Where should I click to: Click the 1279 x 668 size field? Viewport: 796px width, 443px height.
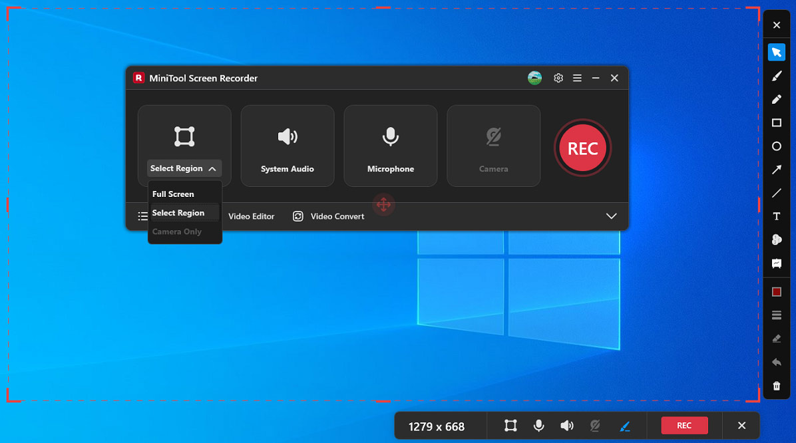tap(440, 425)
